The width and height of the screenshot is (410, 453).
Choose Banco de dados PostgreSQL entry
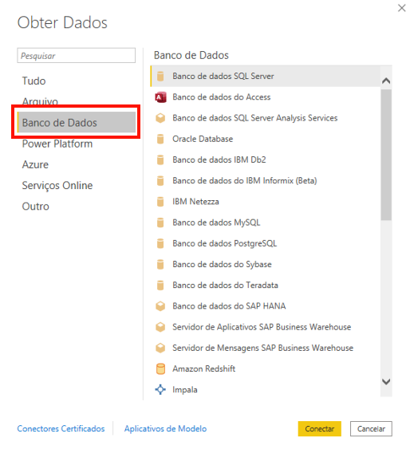point(266,243)
